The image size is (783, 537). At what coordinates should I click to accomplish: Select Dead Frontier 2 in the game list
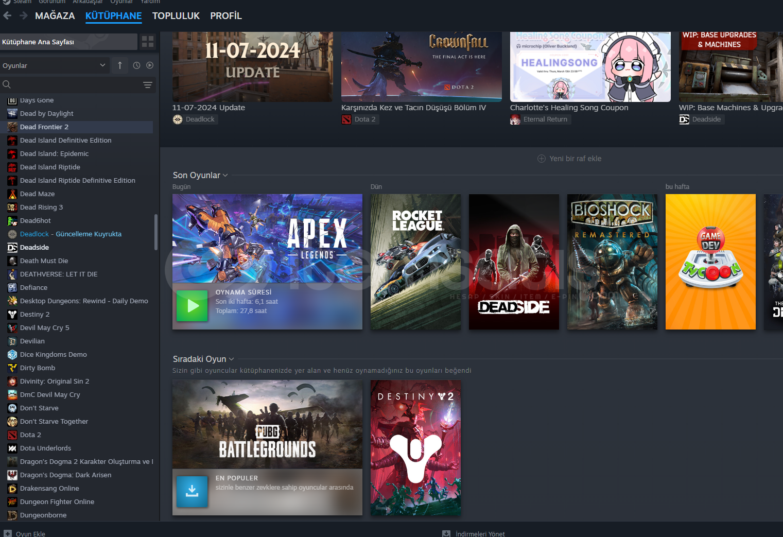tap(76, 127)
